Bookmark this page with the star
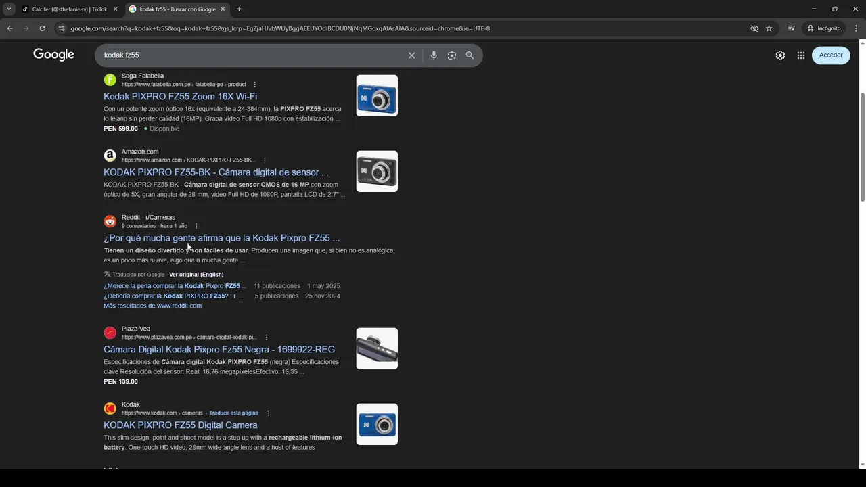The height and width of the screenshot is (487, 866). (x=769, y=28)
